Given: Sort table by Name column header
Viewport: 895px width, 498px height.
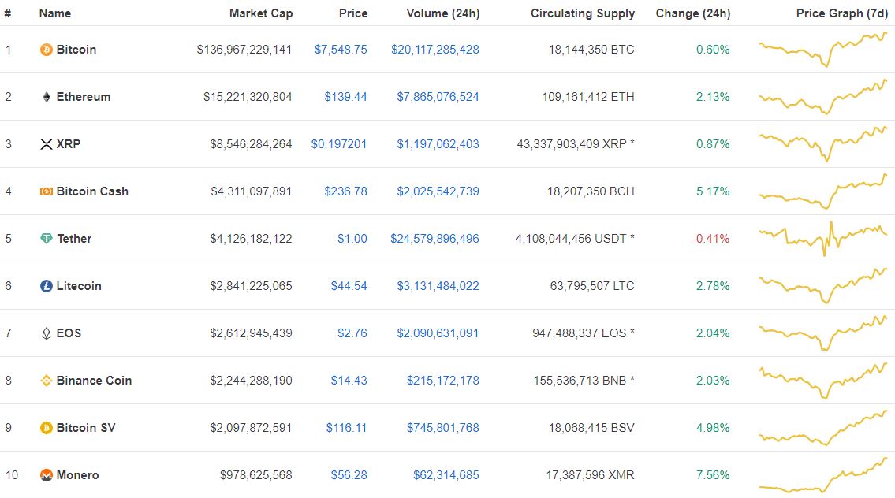Looking at the screenshot, I should (54, 13).
